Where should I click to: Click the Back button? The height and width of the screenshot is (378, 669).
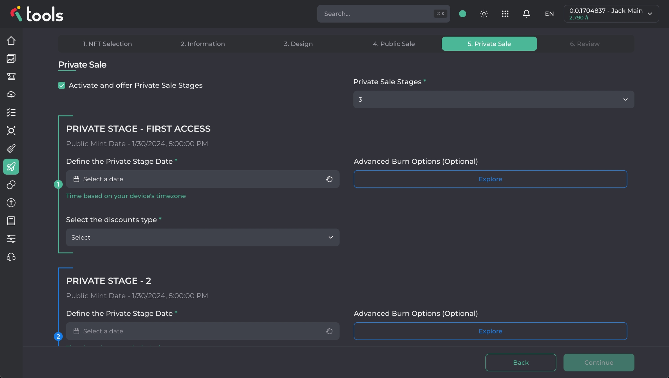click(521, 362)
